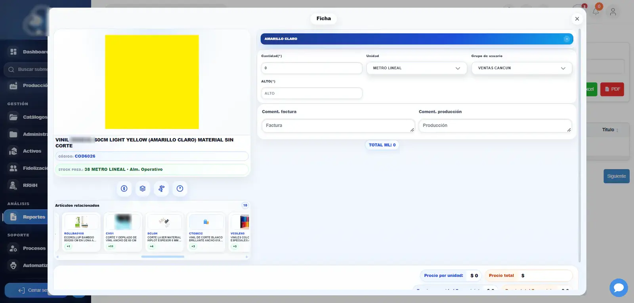Click the Siguiente button
The image size is (634, 303).
tap(617, 176)
